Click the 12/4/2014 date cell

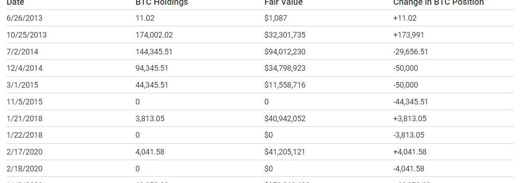click(25, 68)
